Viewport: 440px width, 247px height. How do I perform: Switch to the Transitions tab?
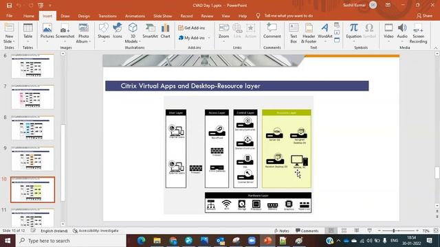coord(107,16)
